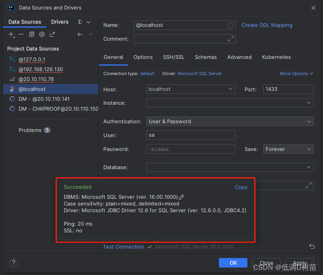Select DM - @20.10.110.141 data source
The width and height of the screenshot is (323, 275).
(51, 99)
